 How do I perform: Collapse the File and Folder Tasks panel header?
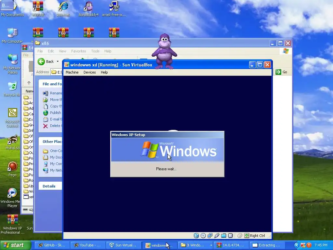50,84
